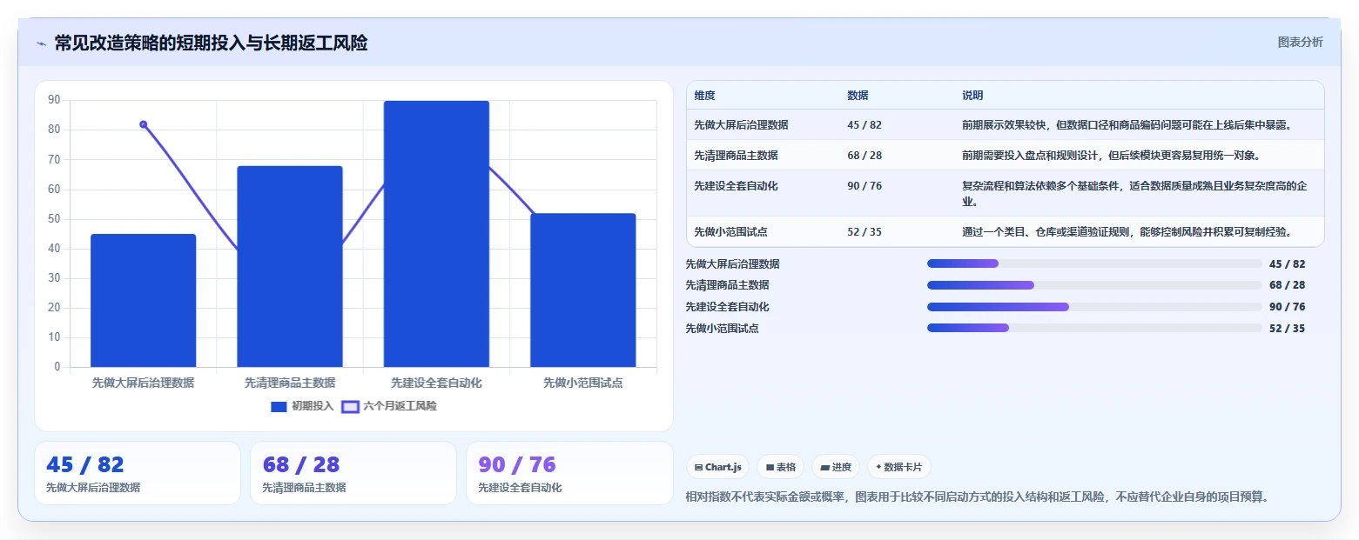Click the 进度 tag chip

pyautogui.click(x=836, y=467)
